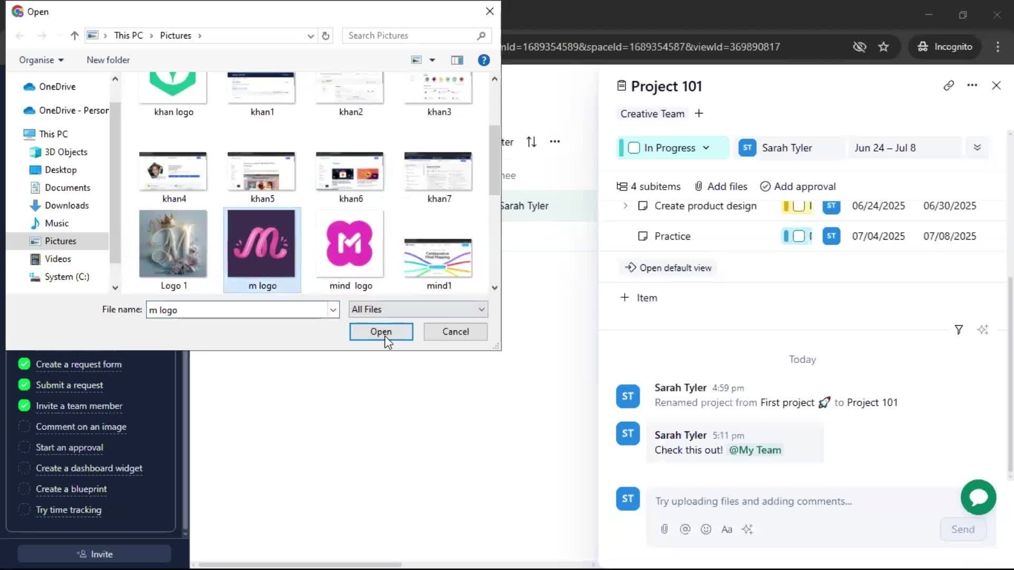Viewport: 1014px width, 570px height.
Task: Open the In Progress status dropdown arrow
Action: coord(706,148)
